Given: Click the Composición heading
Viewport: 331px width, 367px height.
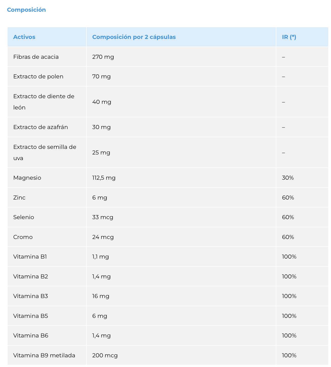Looking at the screenshot, I should [26, 10].
